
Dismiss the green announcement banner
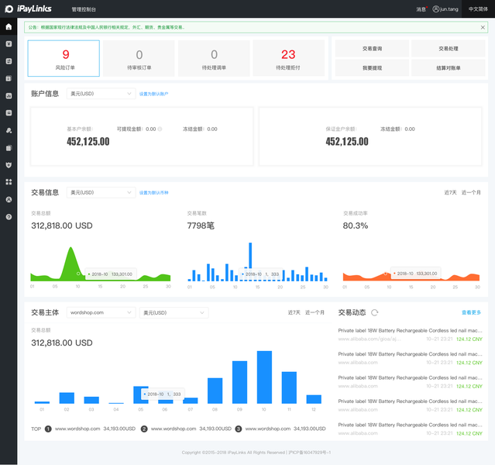(483, 27)
